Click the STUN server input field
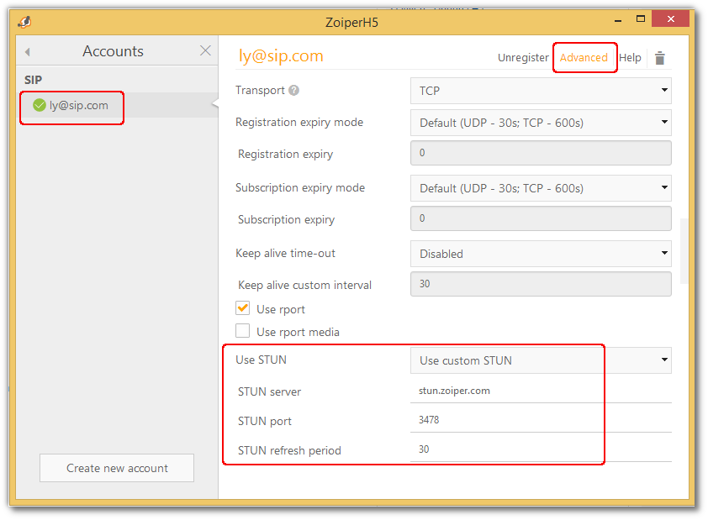708x520 pixels. (x=540, y=391)
